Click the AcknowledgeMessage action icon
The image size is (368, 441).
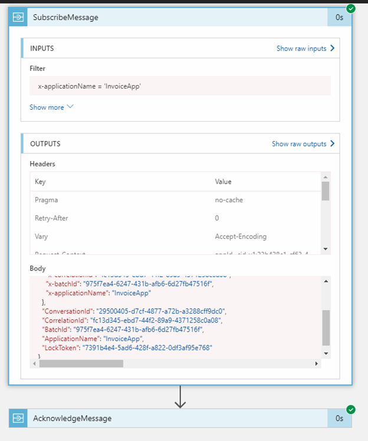(18, 418)
